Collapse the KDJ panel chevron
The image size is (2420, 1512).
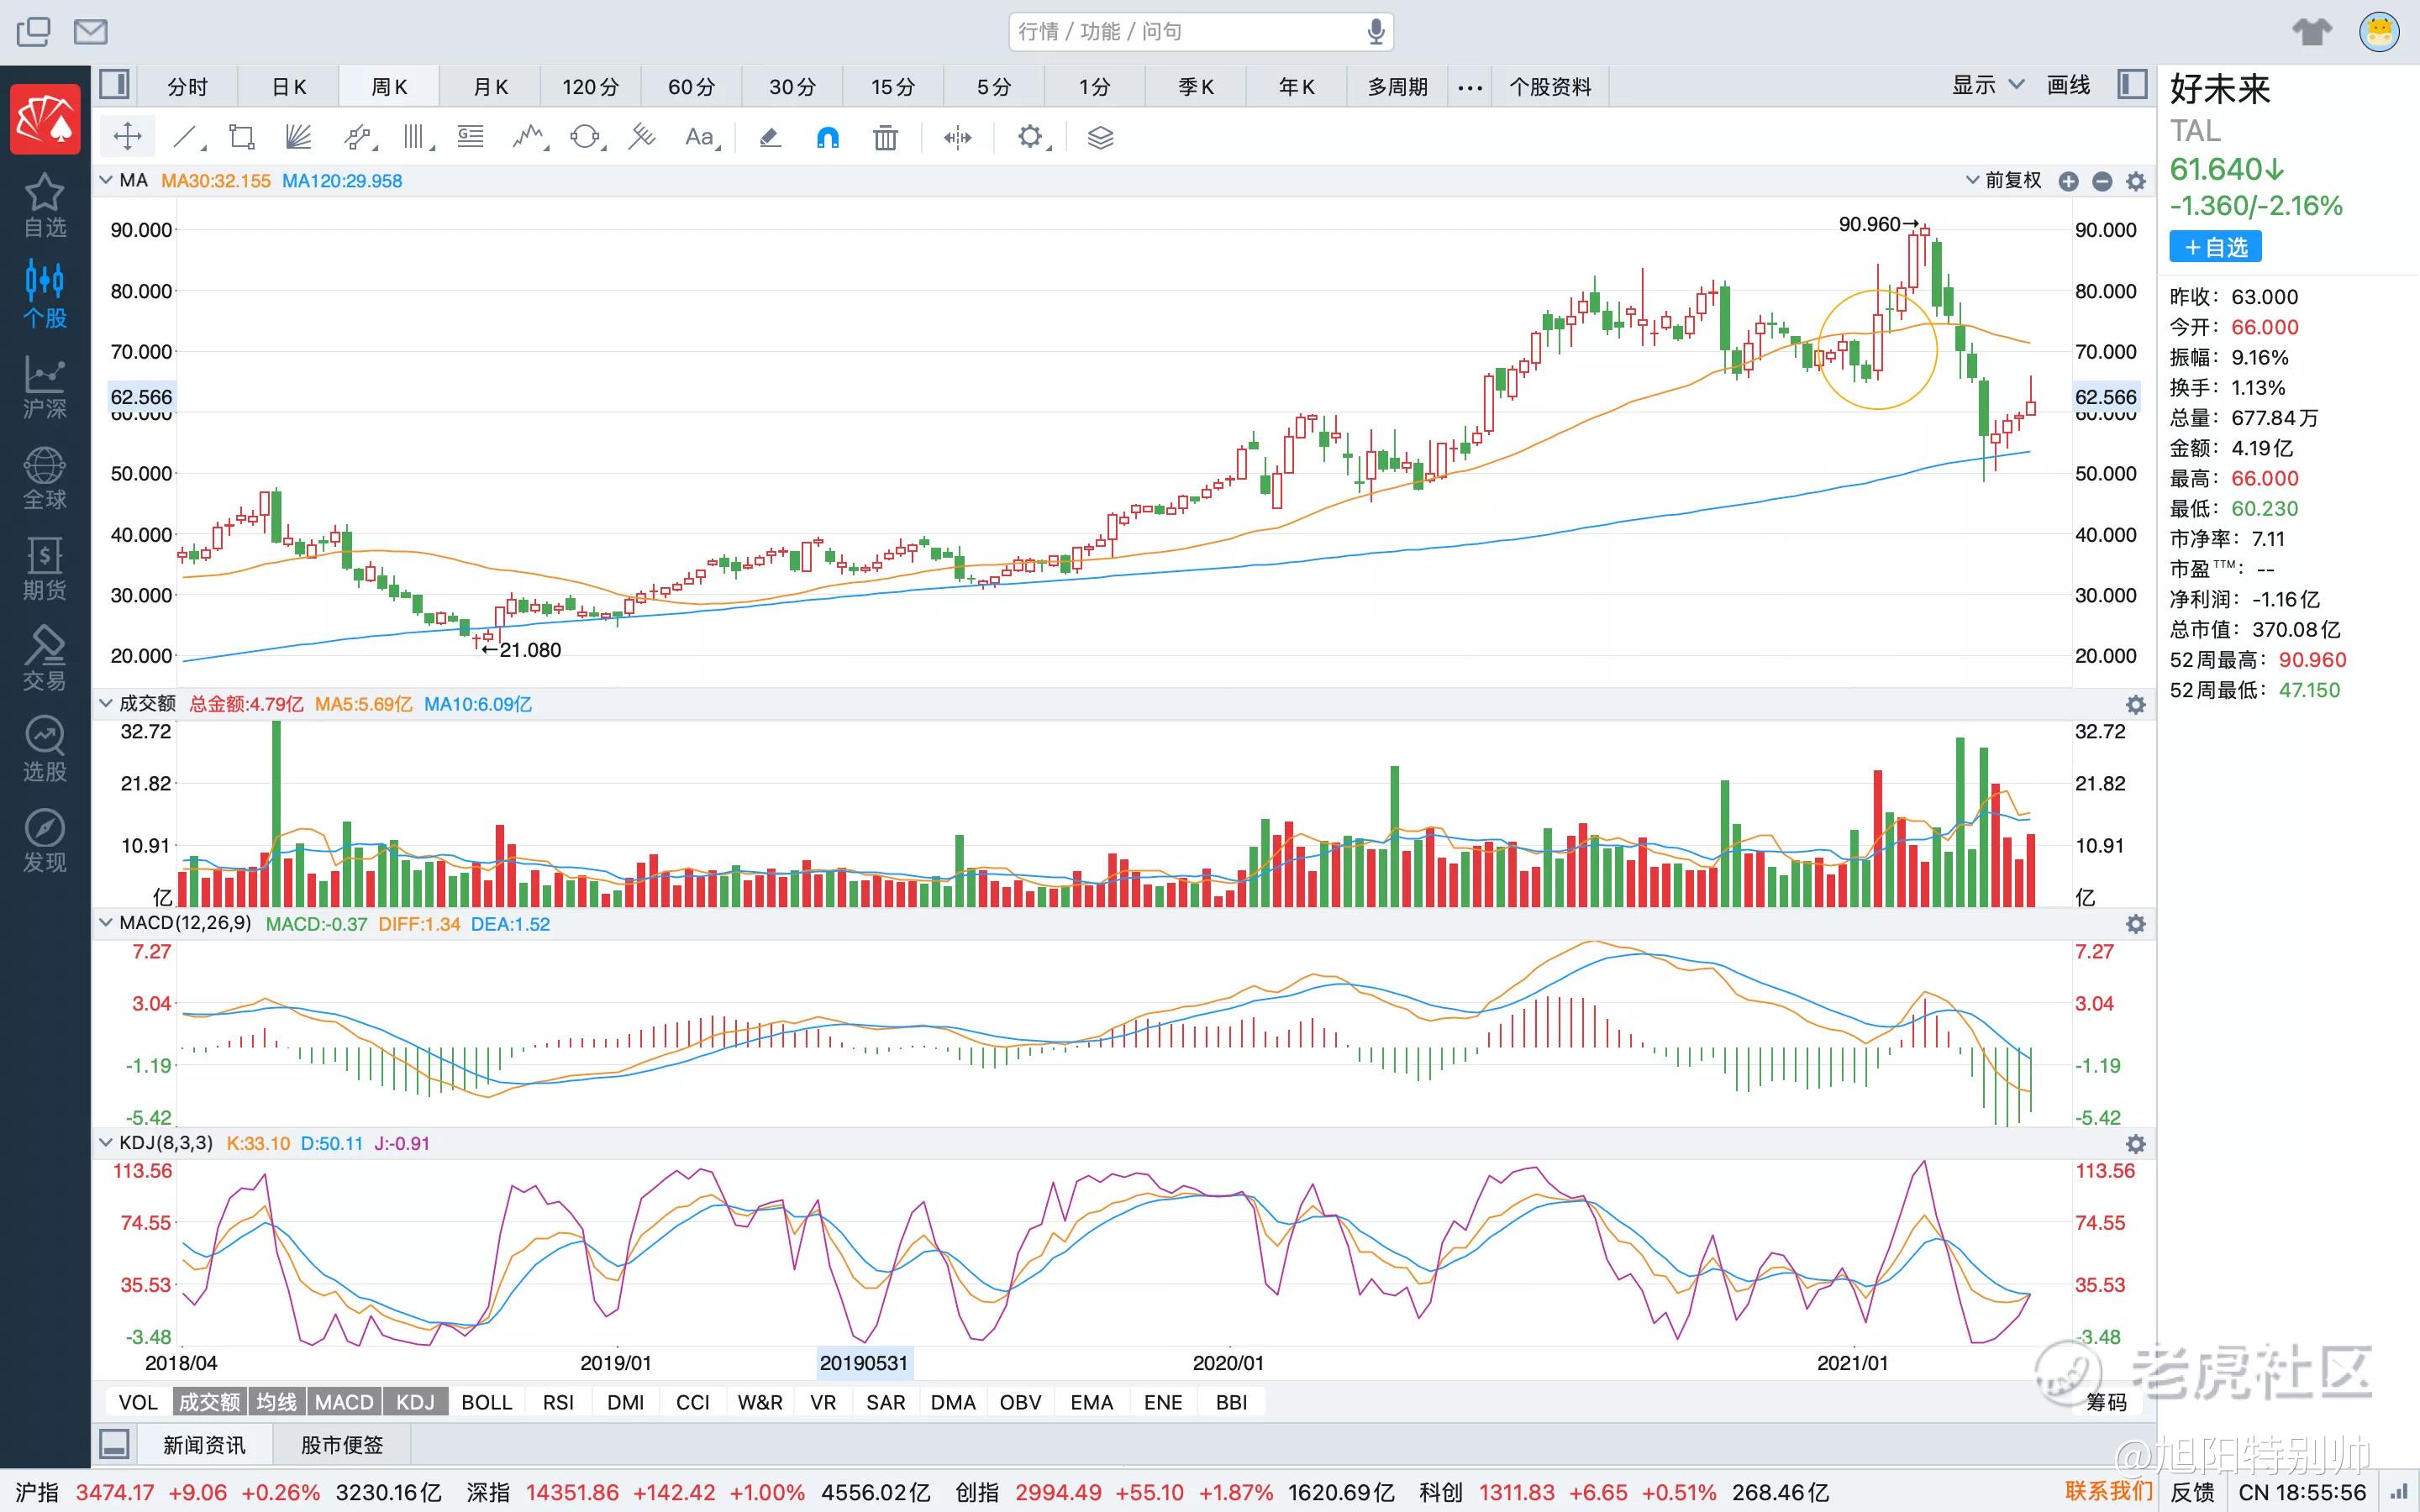click(x=106, y=1142)
